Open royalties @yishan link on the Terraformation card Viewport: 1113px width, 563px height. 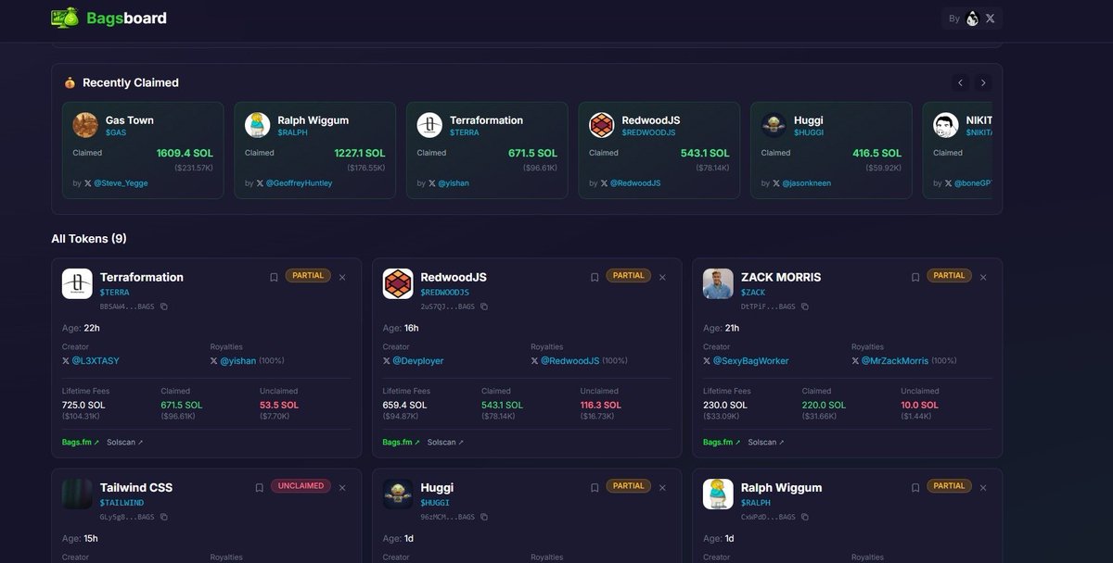click(x=232, y=361)
